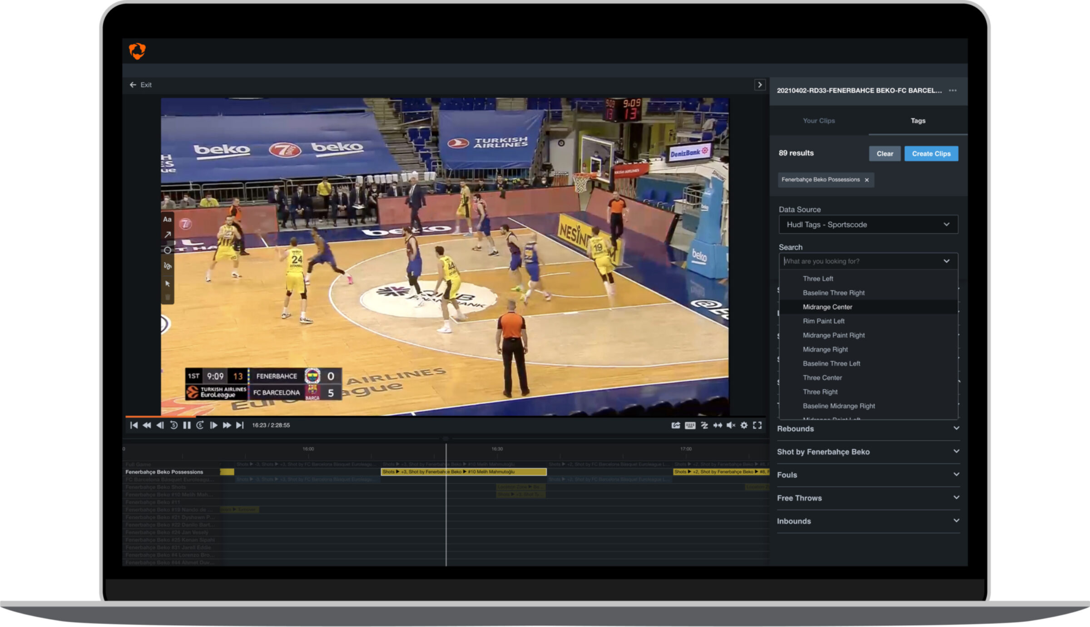Screen dimensions: 1090x627
Task: Expand Shot by Fenerbahçe Beko section
Action: click(x=868, y=452)
